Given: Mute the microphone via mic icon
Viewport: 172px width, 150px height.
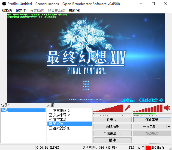Looking at the screenshot, I should point(128,108).
